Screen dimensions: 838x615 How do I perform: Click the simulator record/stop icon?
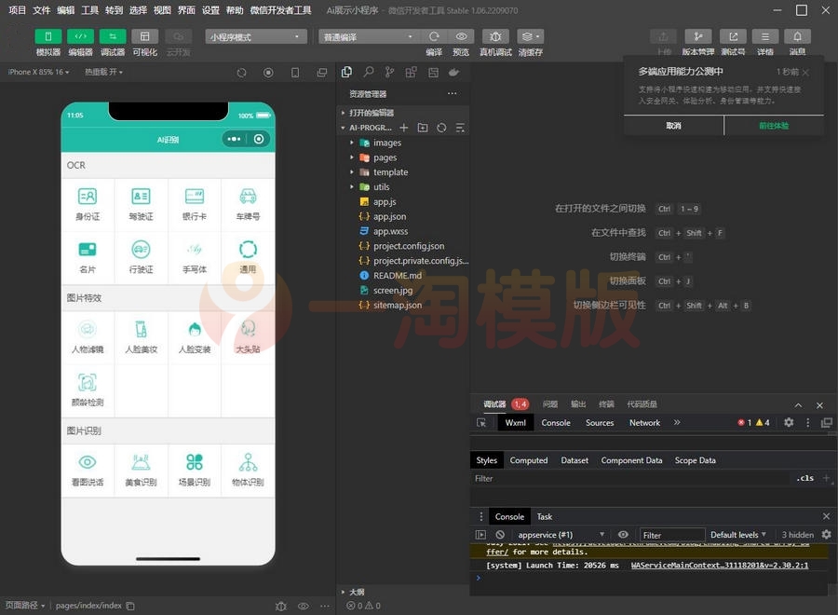tap(268, 72)
